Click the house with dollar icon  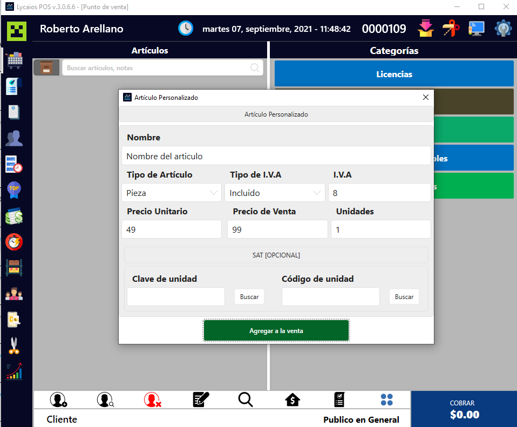(x=292, y=400)
